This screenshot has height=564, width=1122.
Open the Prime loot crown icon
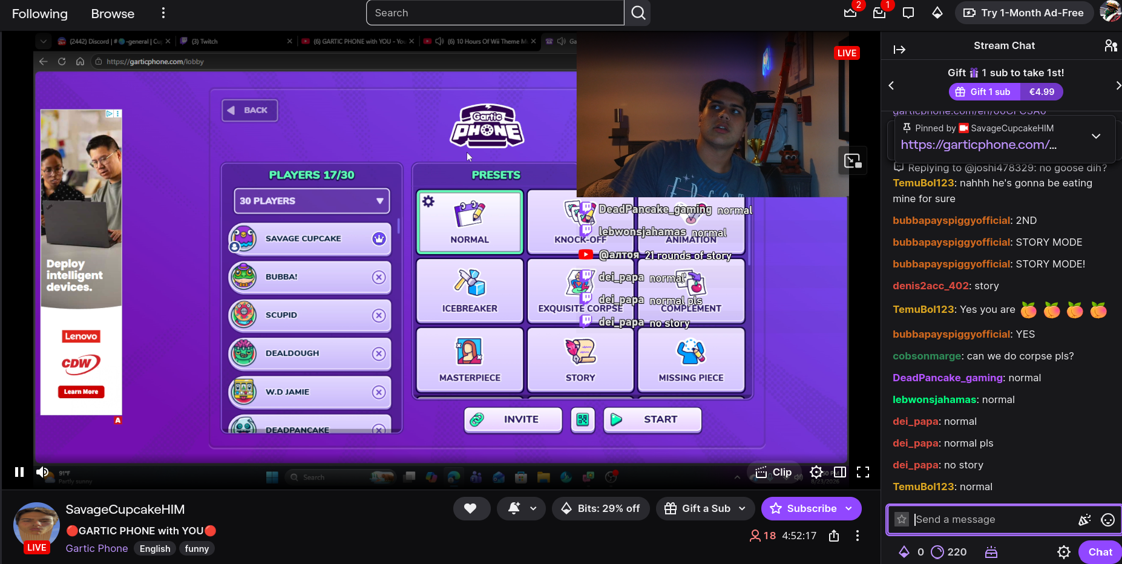tap(850, 13)
